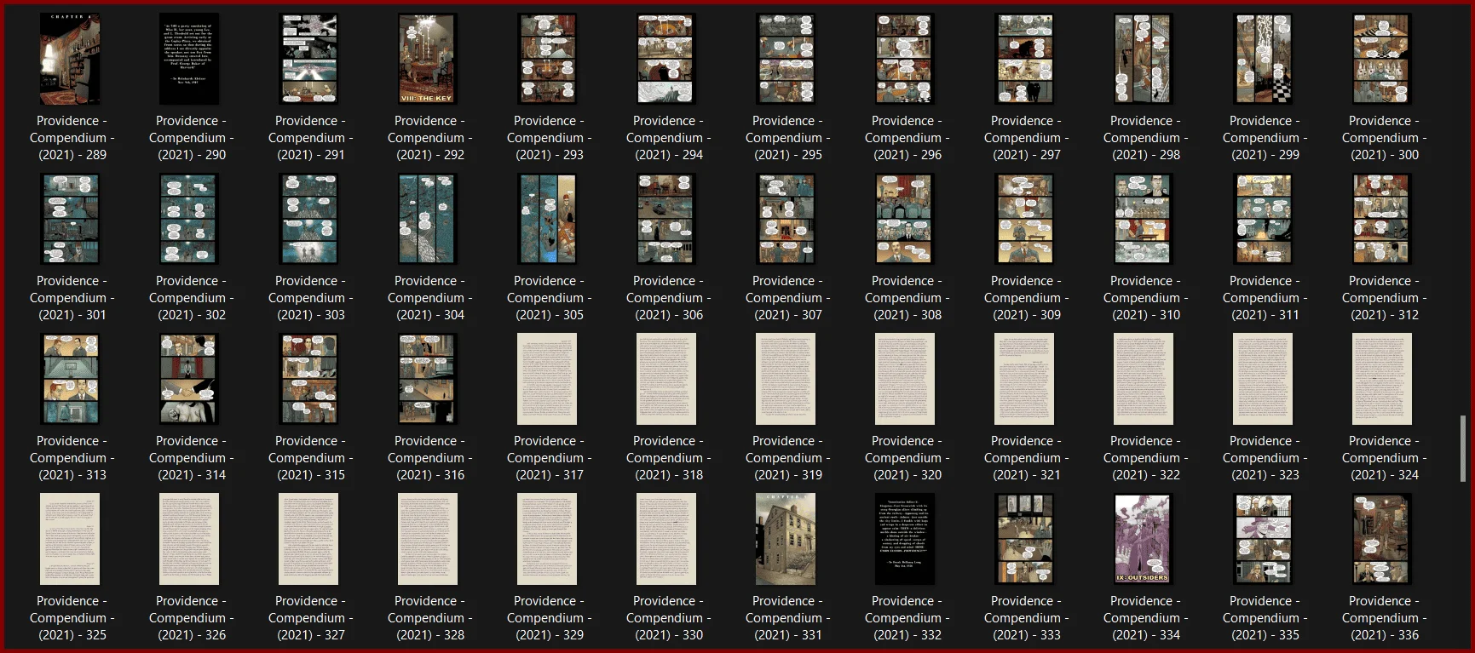Select text page thumbnail of Compendium - 323

(1263, 379)
